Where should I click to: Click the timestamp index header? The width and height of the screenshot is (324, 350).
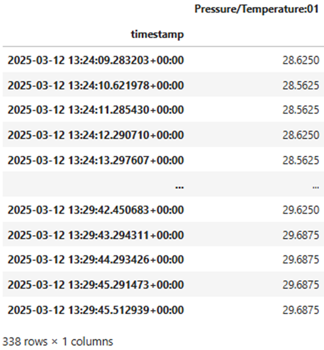point(157,35)
